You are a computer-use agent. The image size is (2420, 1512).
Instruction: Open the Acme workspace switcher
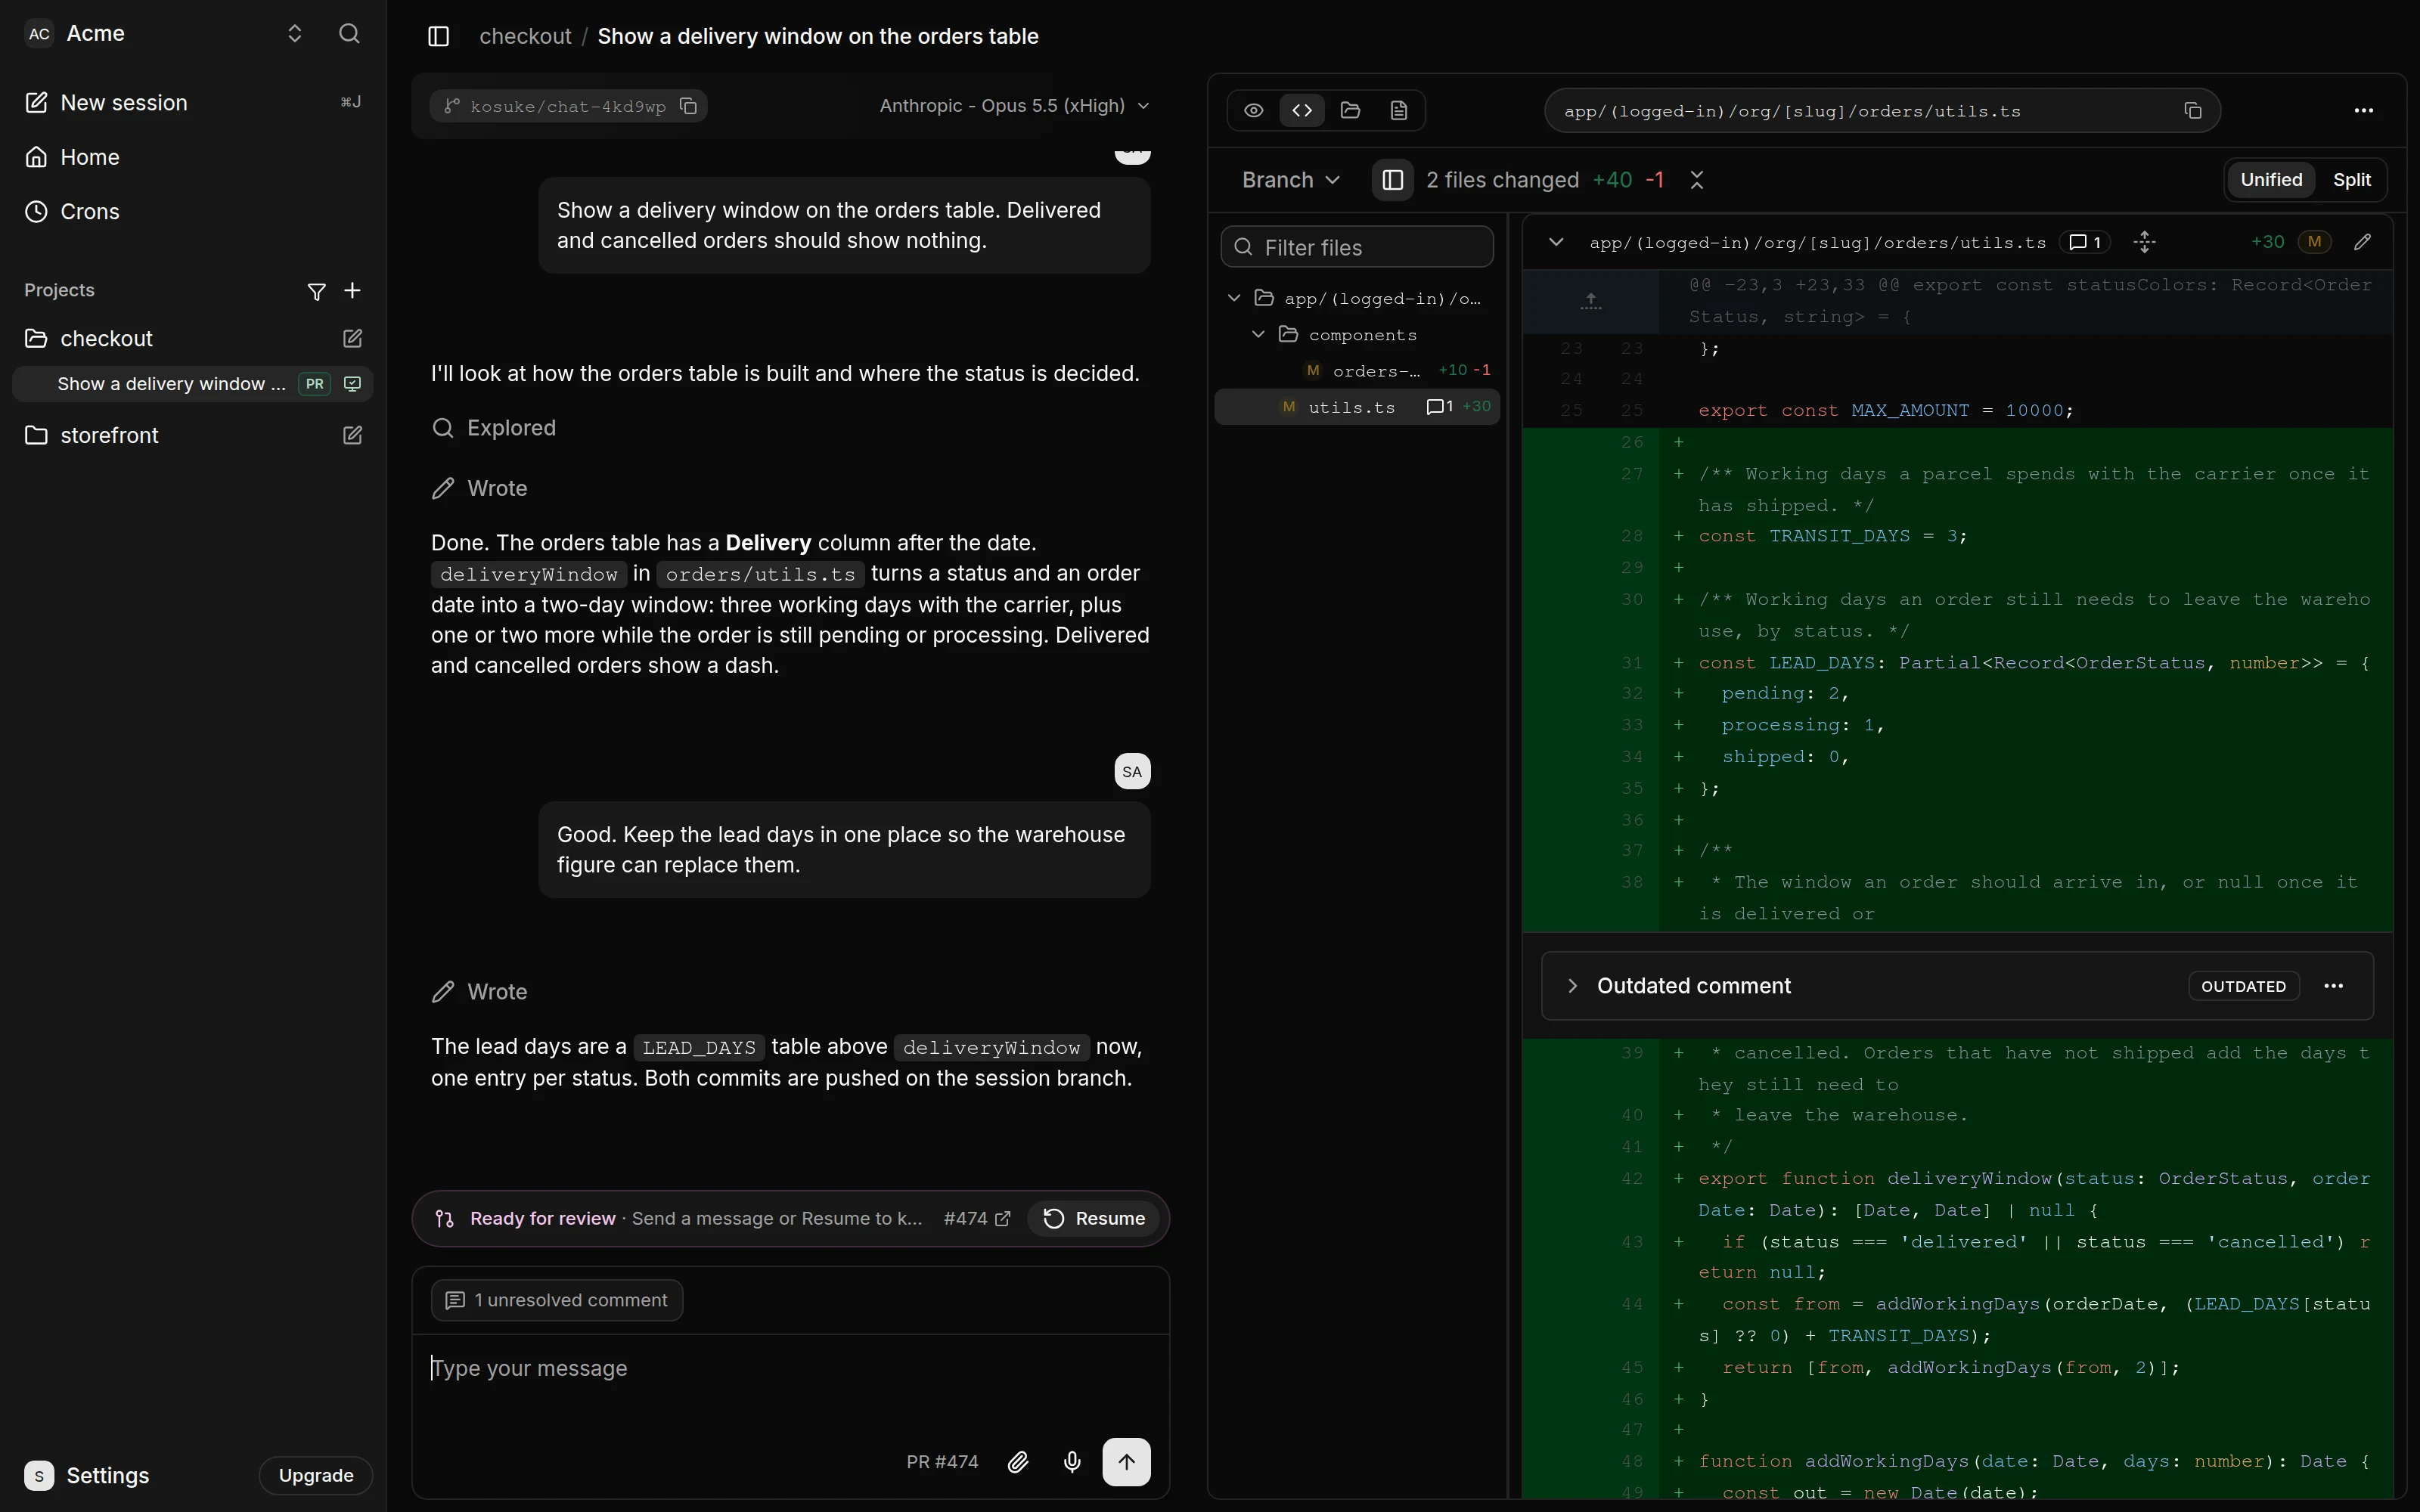(x=294, y=34)
